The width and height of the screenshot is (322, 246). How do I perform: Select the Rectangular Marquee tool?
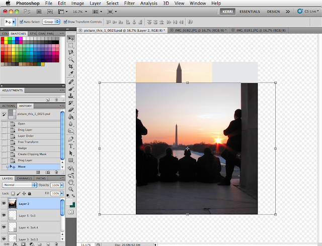pyautogui.click(x=71, y=45)
